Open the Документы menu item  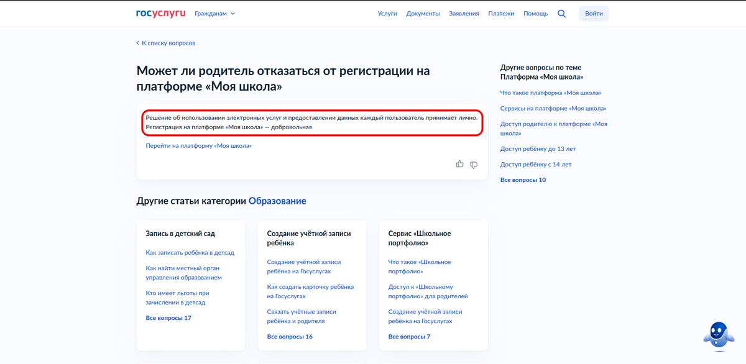pyautogui.click(x=423, y=14)
